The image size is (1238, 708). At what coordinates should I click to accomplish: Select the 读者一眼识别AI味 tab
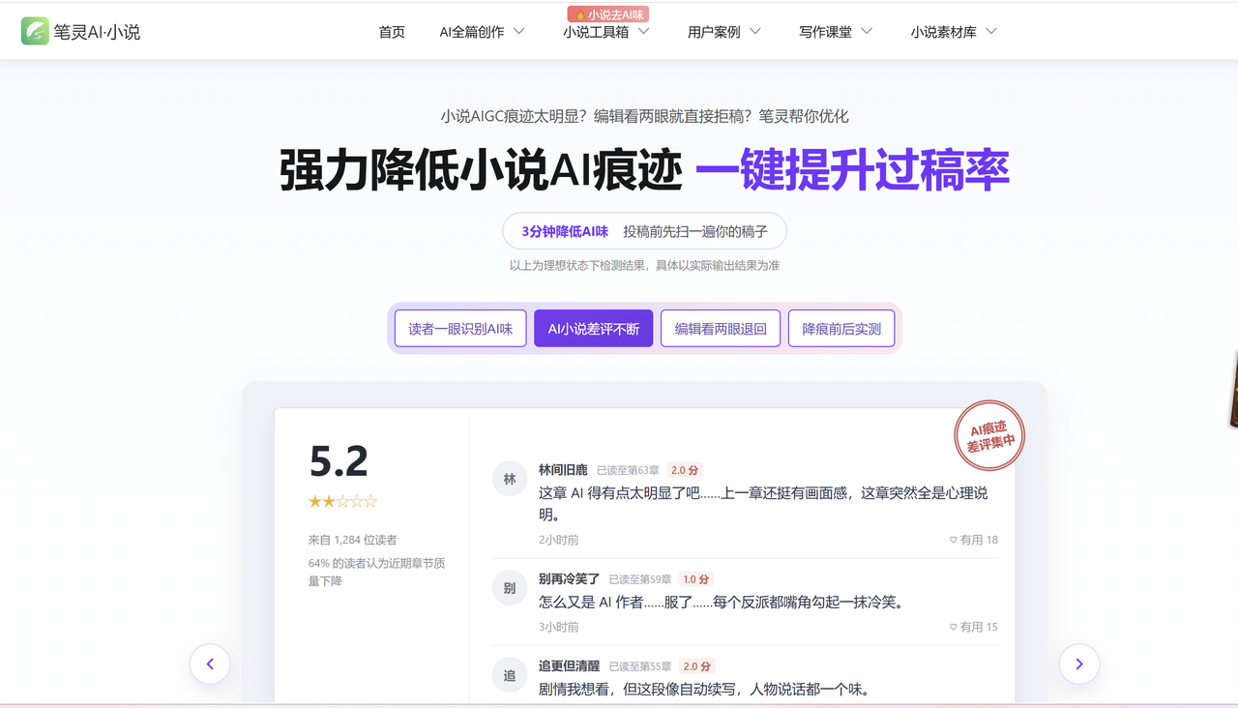[460, 329]
